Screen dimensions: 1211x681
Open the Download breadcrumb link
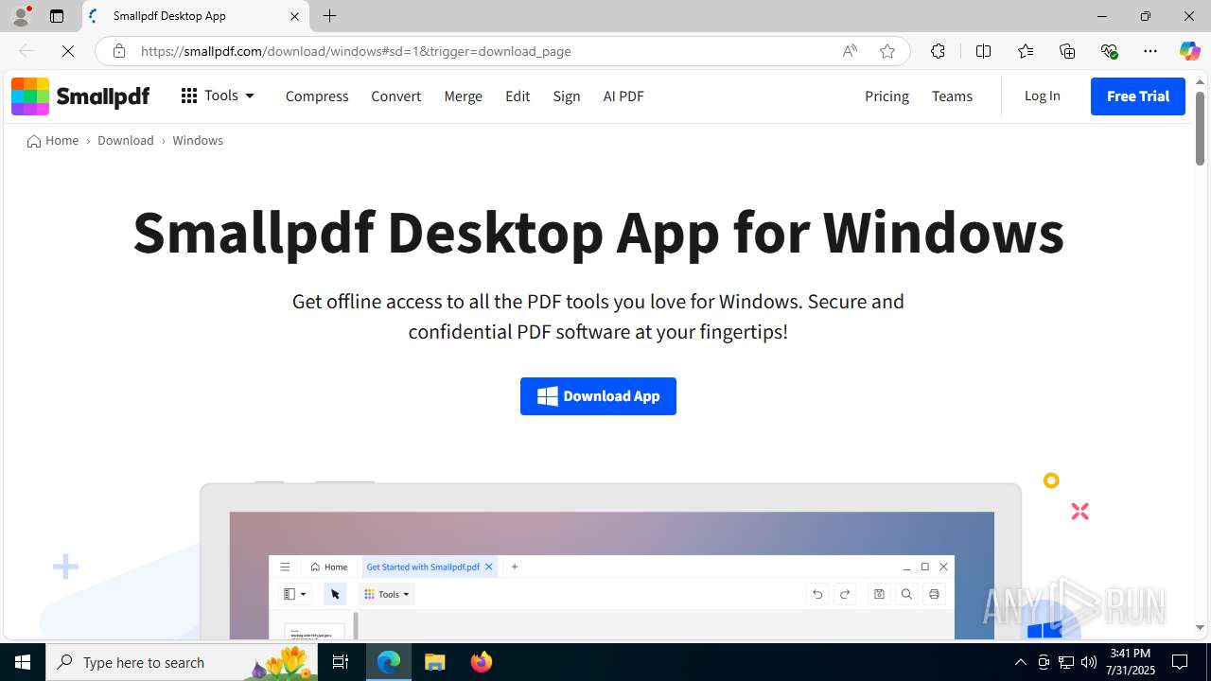coord(126,140)
